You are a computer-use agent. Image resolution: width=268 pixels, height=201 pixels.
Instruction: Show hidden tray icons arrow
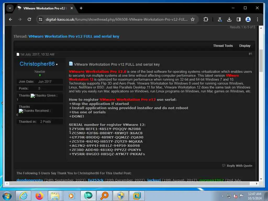222,196
